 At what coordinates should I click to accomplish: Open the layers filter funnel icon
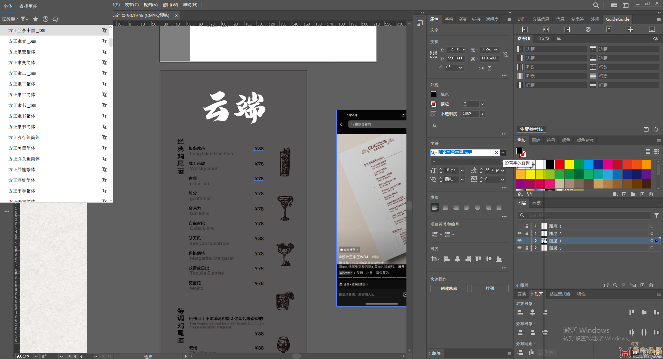[656, 215]
